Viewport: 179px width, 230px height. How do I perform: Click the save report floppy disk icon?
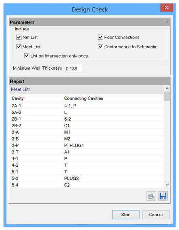(163, 196)
